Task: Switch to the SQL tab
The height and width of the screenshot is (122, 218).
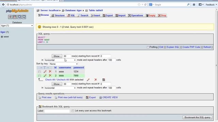Action: tap(71, 15)
